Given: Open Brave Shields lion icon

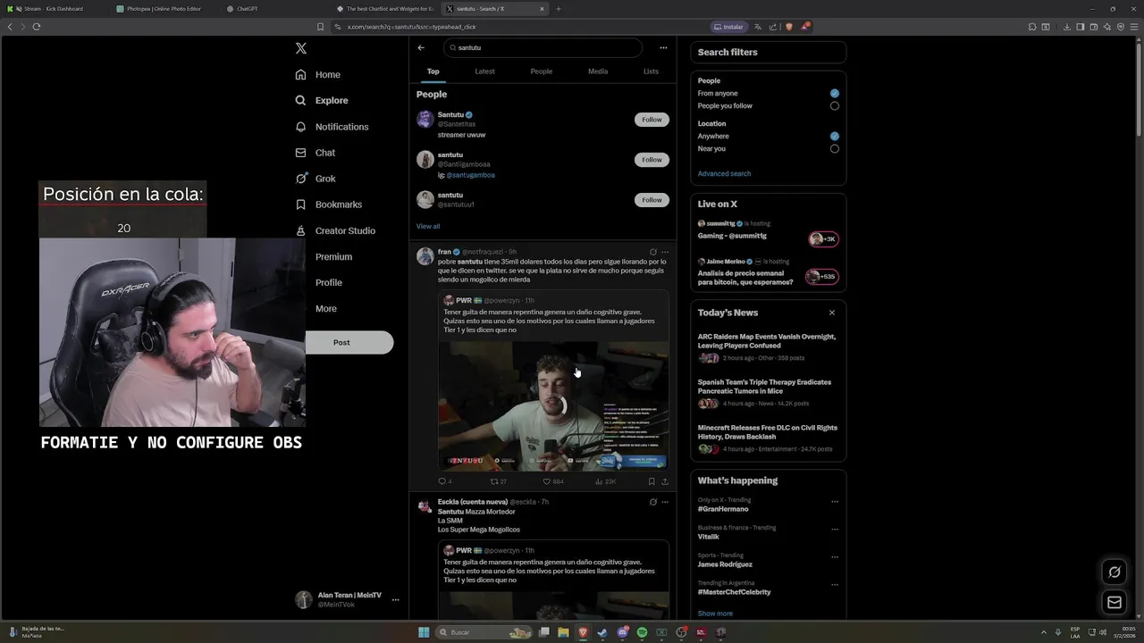Looking at the screenshot, I should (789, 27).
